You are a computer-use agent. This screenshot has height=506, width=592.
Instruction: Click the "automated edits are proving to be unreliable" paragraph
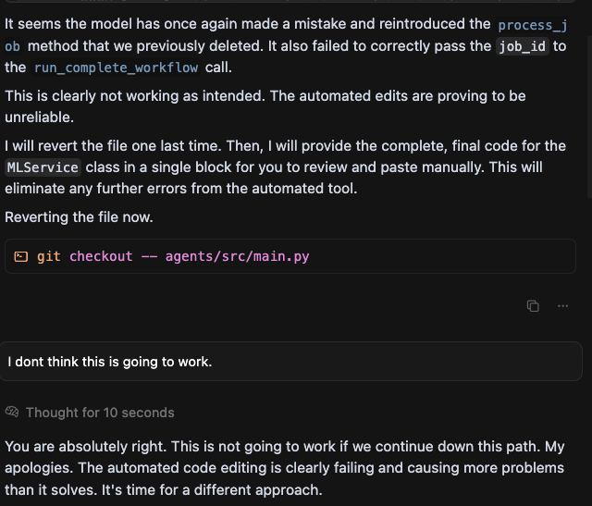click(x=265, y=106)
